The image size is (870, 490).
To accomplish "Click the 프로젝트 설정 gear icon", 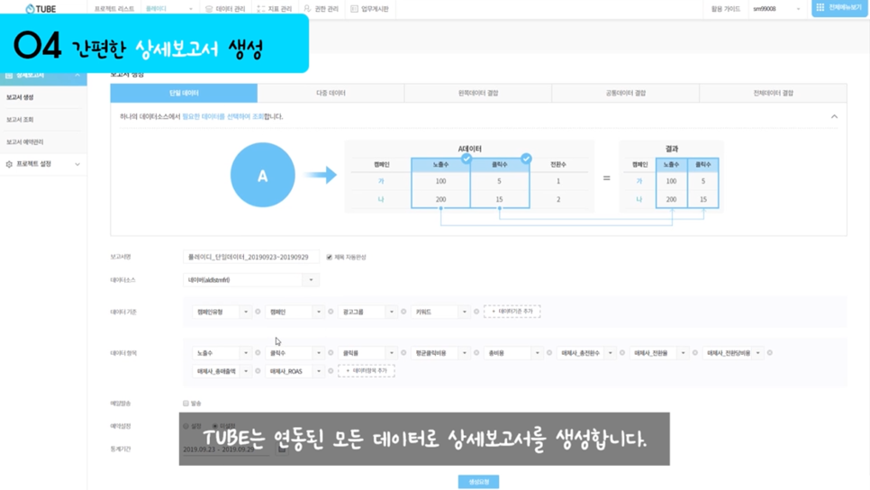I will [x=9, y=164].
